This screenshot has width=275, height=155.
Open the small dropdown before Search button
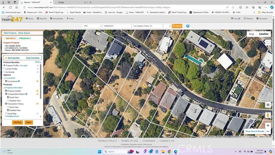(x=167, y=26)
